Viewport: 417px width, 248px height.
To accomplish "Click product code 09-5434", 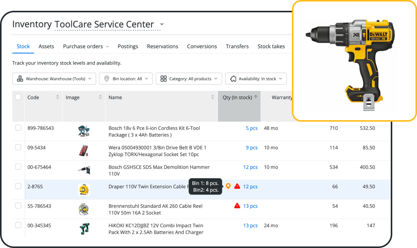I will coord(36,147).
